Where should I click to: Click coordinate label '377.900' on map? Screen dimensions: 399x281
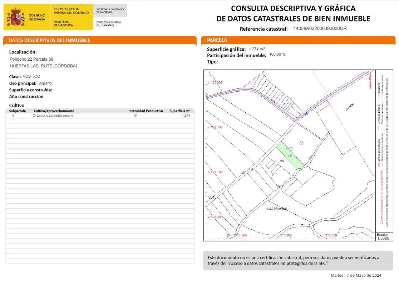(286, 235)
